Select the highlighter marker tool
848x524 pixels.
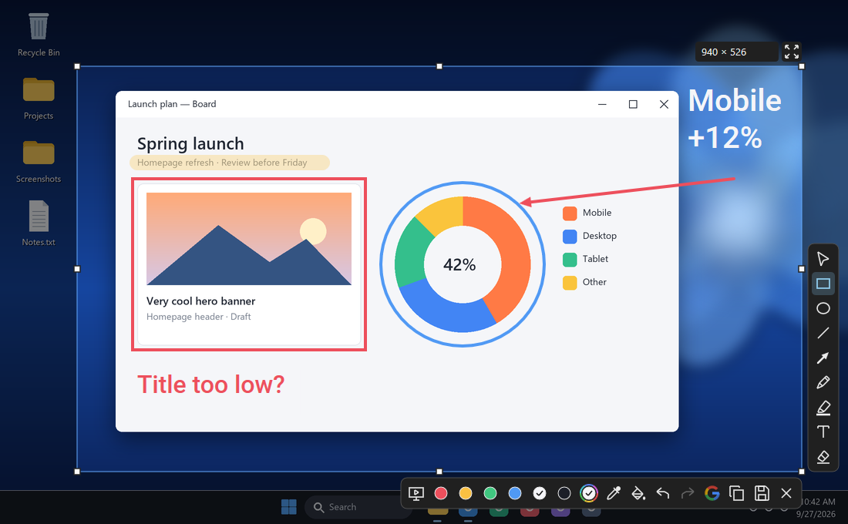pyautogui.click(x=823, y=407)
